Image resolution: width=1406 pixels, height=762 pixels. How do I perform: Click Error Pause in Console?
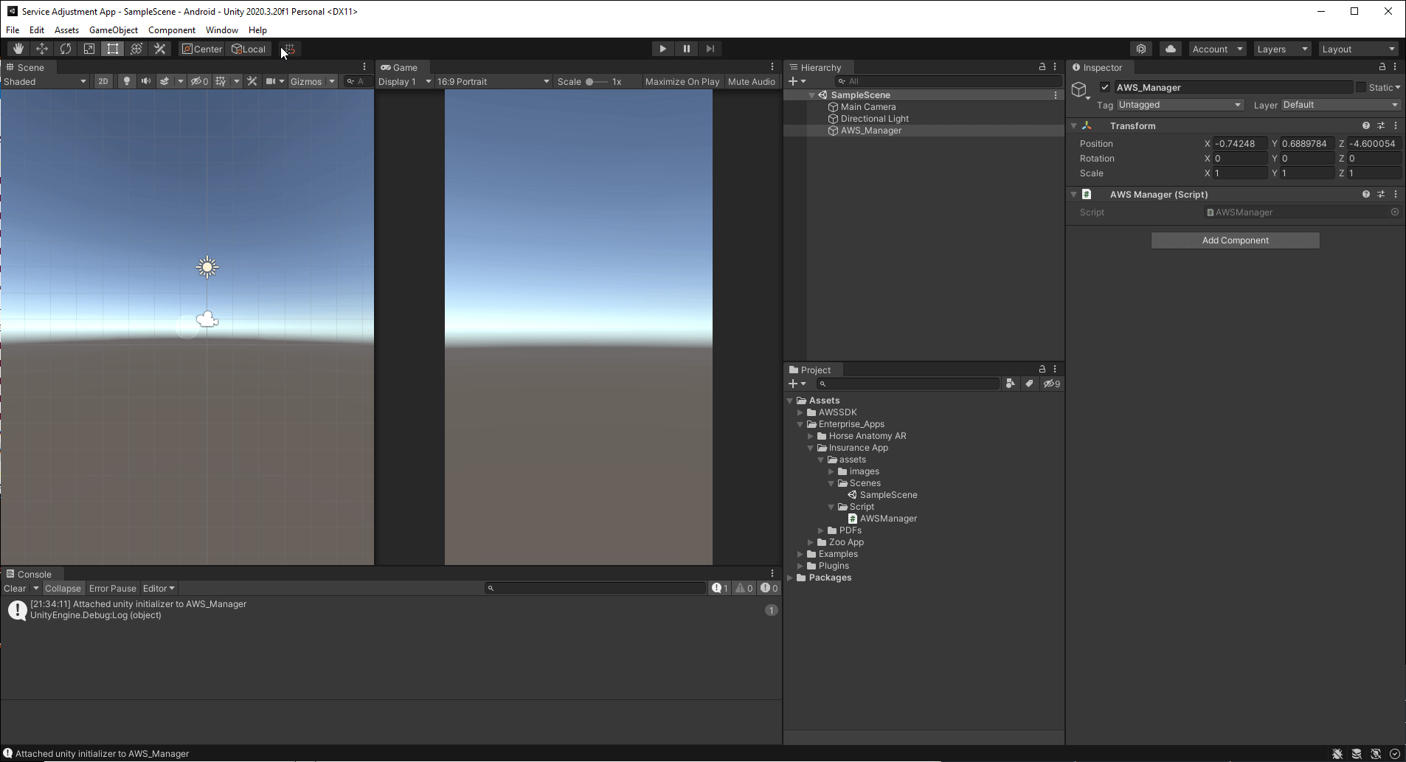click(x=113, y=588)
